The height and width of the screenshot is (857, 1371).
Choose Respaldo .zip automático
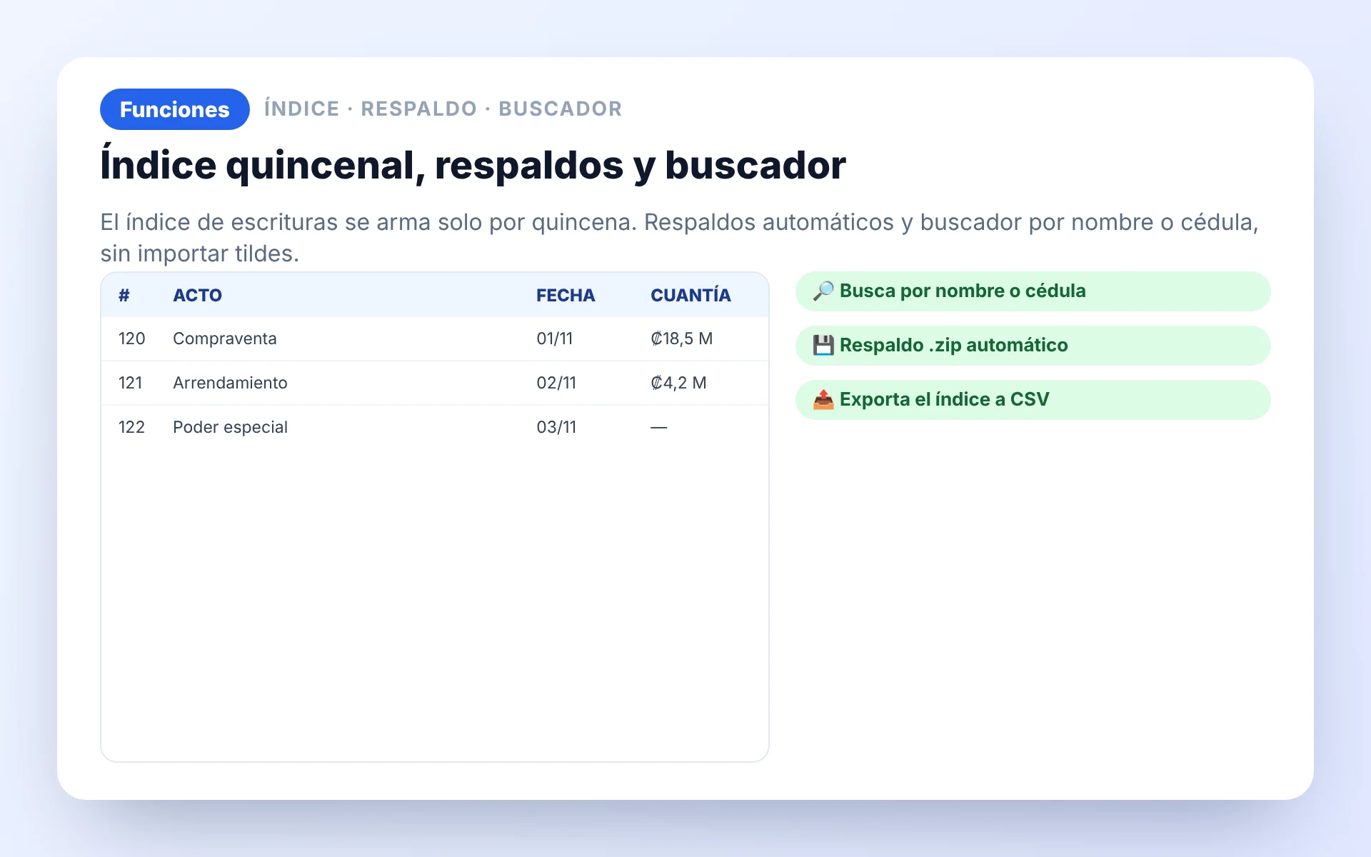click(1033, 346)
